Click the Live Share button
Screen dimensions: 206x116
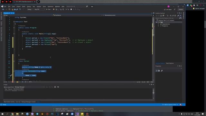tap(168, 9)
